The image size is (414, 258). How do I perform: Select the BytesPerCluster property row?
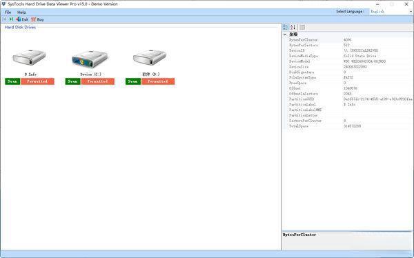[x=350, y=40]
